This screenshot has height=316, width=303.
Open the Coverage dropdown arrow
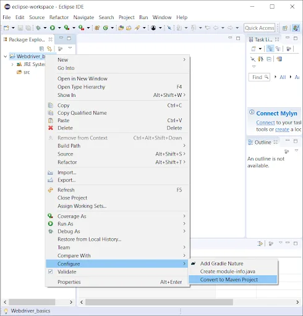click(74, 28)
